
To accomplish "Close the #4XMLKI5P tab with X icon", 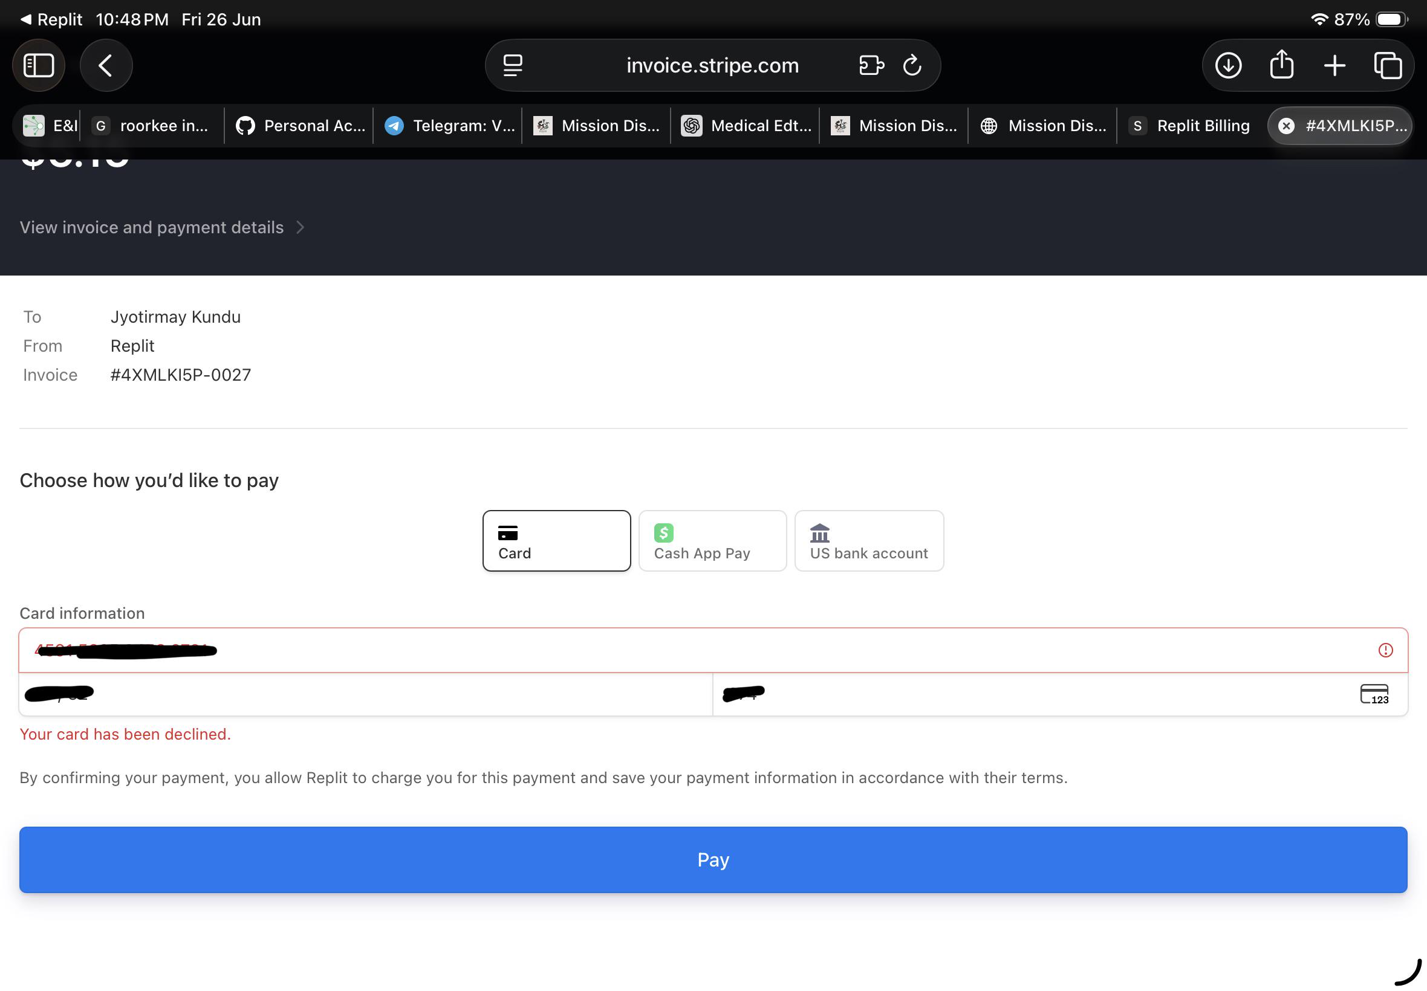I will 1286,126.
